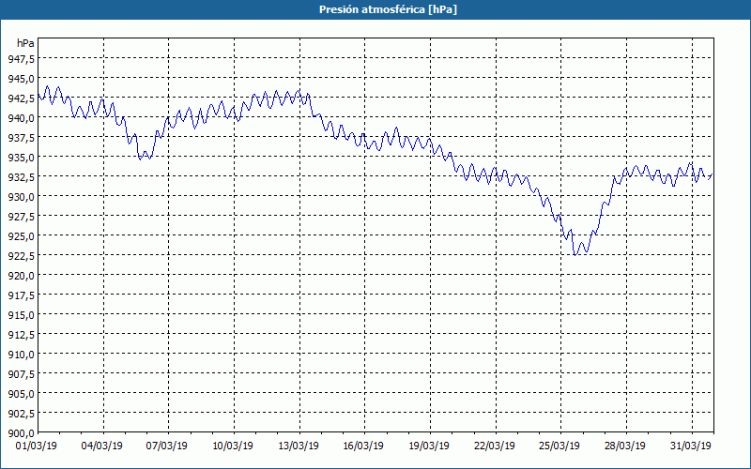751x469 pixels.
Task: Click the 942,5 y-axis label
Action: [x=21, y=98]
